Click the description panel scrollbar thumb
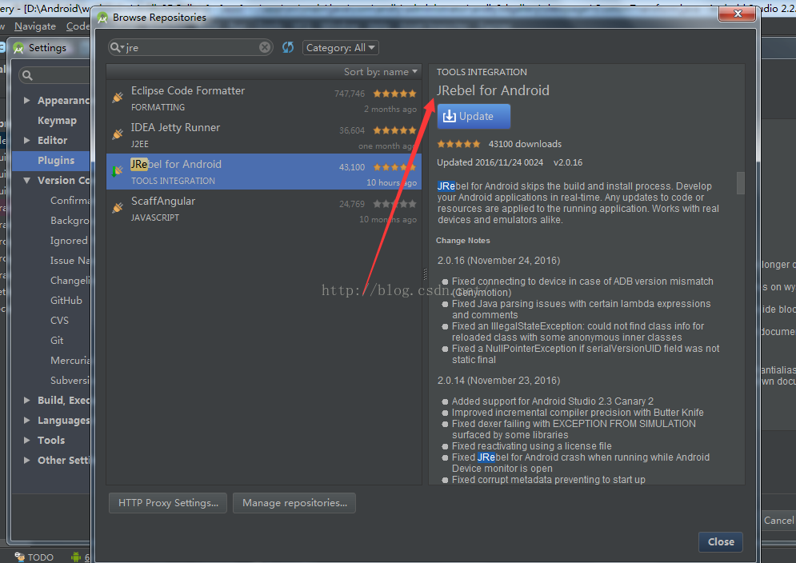 (740, 183)
